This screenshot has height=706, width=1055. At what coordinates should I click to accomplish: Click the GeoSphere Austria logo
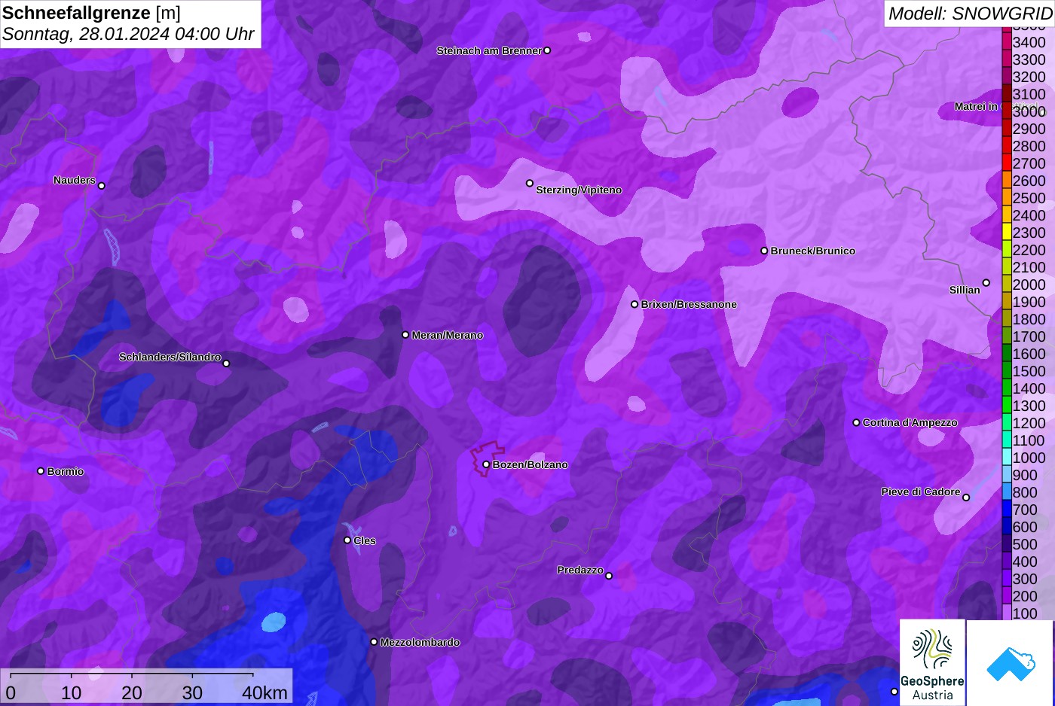tap(932, 662)
